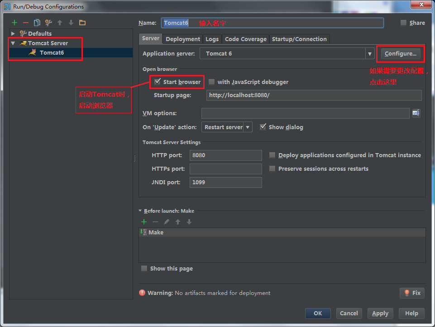The width and height of the screenshot is (435, 327).
Task: Remove before launch task minus icon
Action: [x=155, y=222]
